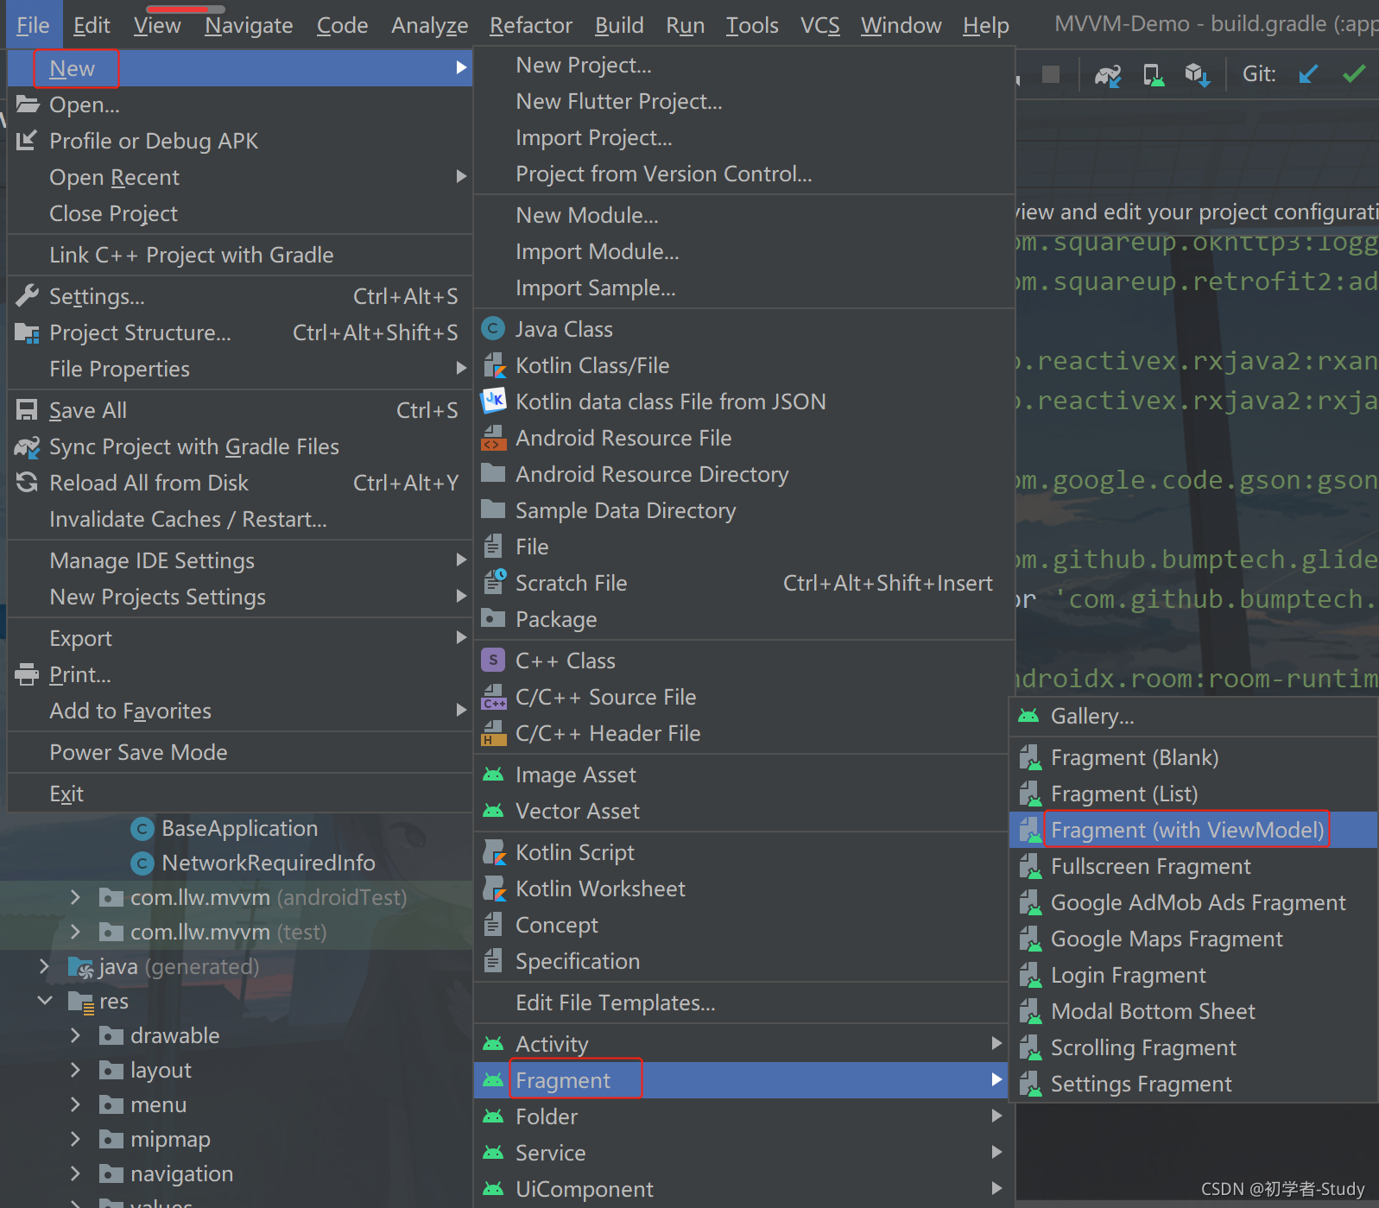Choose Project from Version Control...
This screenshot has height=1208, width=1379.
pyautogui.click(x=744, y=174)
